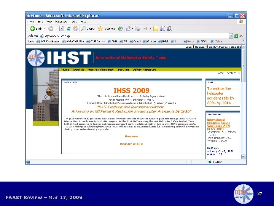Select Partners in site navigation
The image size is (274, 206).
coord(124,69)
